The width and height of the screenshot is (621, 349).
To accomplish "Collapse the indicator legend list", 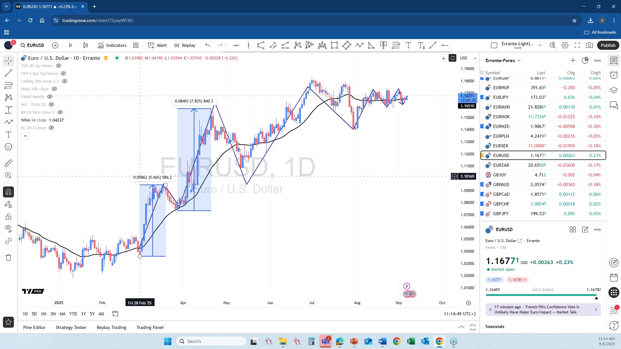I will (x=25, y=136).
